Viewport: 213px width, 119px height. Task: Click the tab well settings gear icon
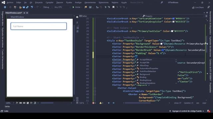(x=207, y=13)
